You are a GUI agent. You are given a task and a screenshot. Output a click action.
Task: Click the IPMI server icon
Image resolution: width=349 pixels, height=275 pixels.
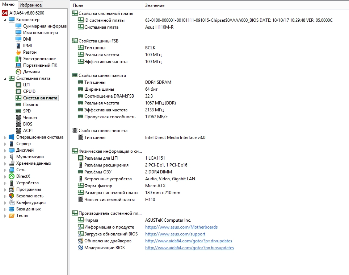pyautogui.click(x=18, y=46)
